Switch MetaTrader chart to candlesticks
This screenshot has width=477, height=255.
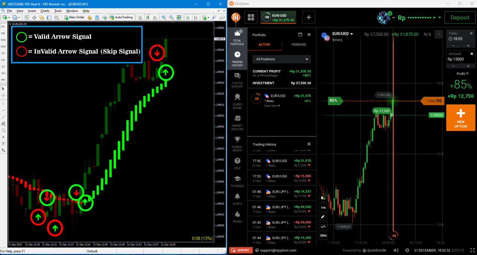[148, 17]
